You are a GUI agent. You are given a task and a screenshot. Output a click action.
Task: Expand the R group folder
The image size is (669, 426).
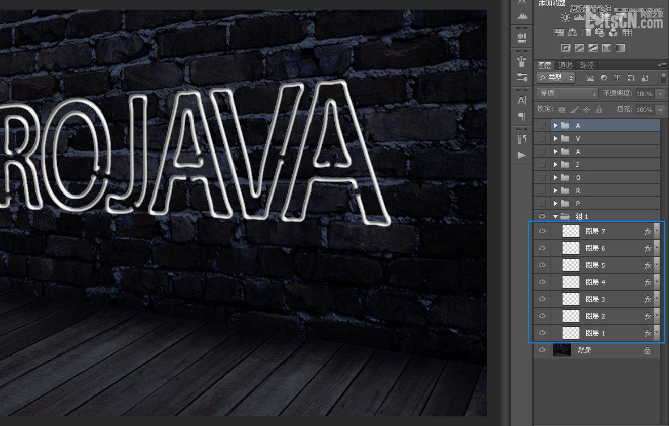(x=556, y=191)
